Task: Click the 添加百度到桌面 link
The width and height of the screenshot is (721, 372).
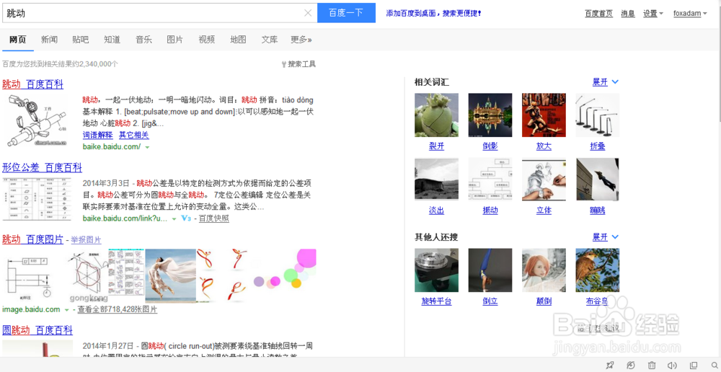Action: tap(433, 13)
